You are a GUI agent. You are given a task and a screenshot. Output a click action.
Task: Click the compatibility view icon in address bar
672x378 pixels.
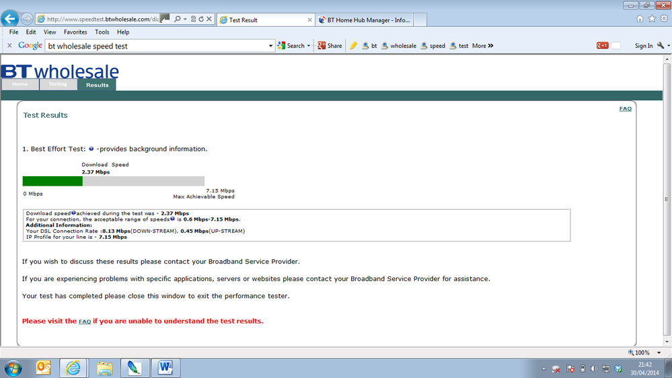click(193, 19)
